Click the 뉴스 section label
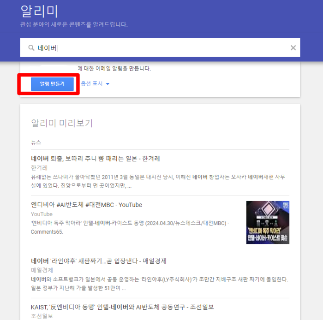The width and height of the screenshot is (323, 320). pyautogui.click(x=36, y=142)
